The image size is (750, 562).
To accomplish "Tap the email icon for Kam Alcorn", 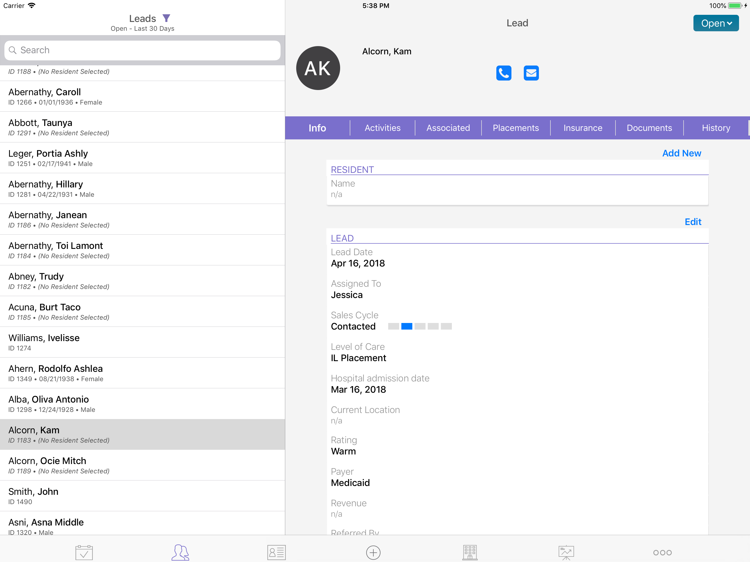I will [531, 73].
